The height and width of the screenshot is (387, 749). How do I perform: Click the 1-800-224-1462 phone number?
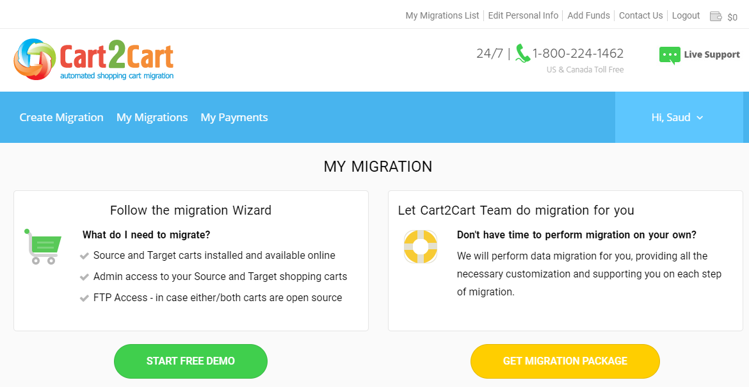point(578,54)
